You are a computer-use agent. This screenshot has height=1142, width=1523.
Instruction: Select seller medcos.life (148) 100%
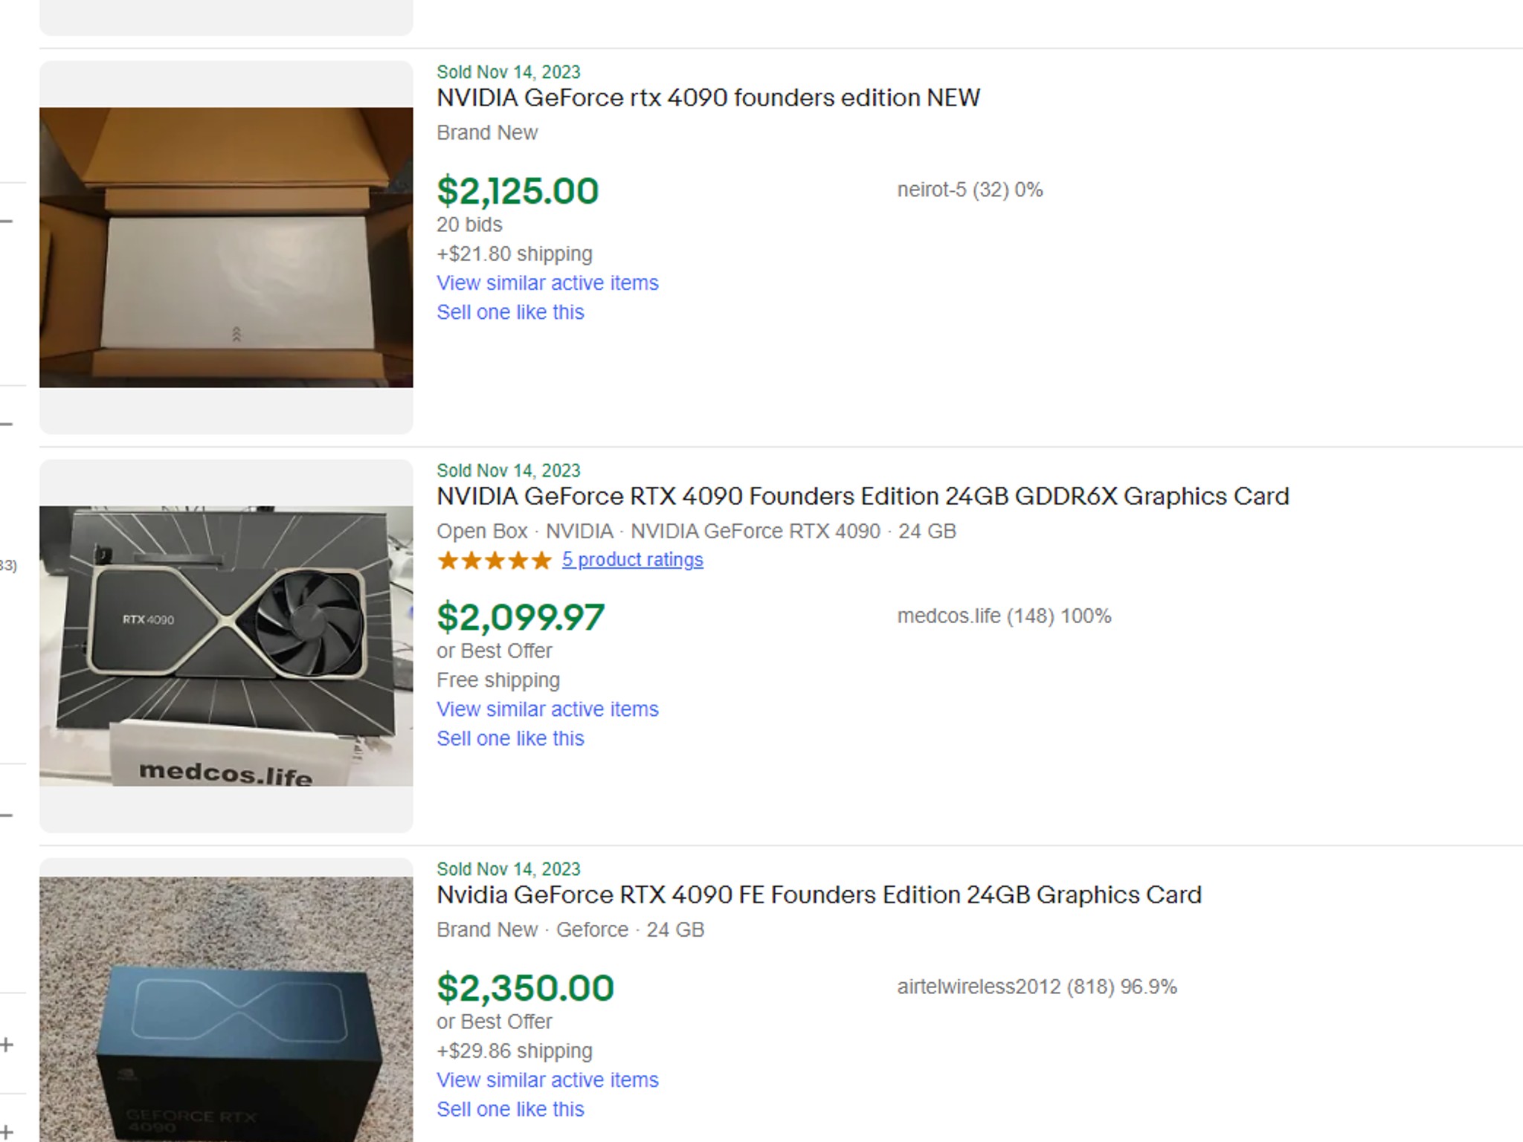click(1004, 616)
